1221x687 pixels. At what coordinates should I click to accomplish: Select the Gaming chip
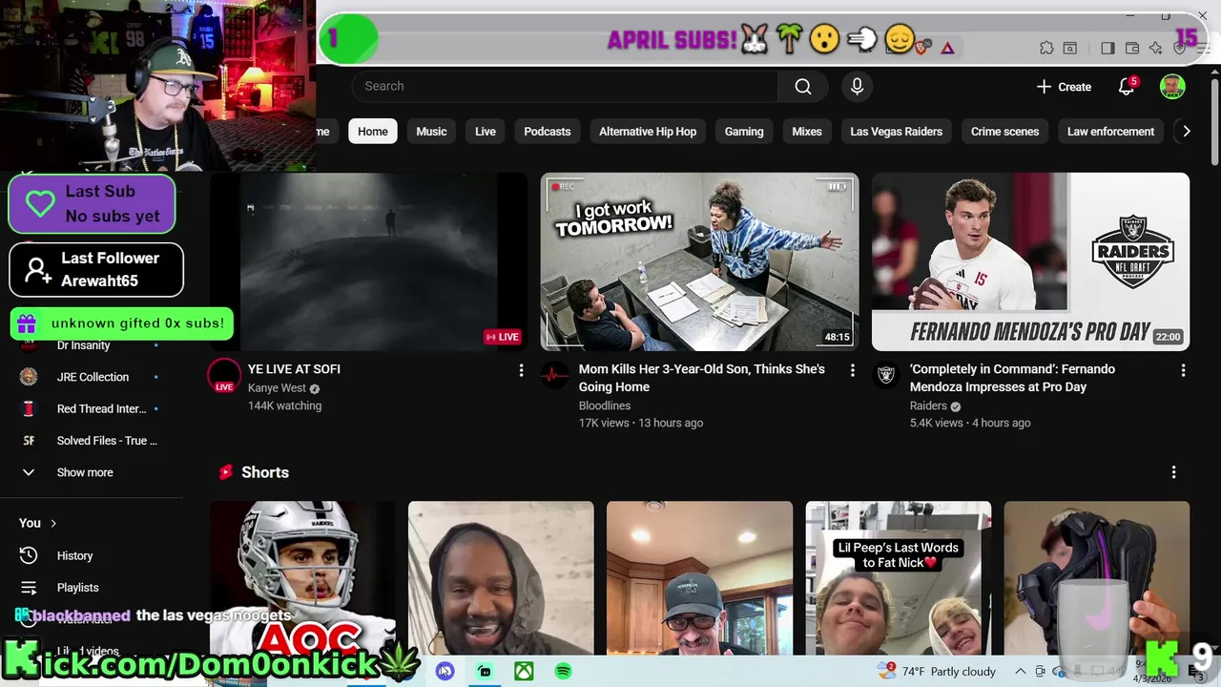click(744, 132)
